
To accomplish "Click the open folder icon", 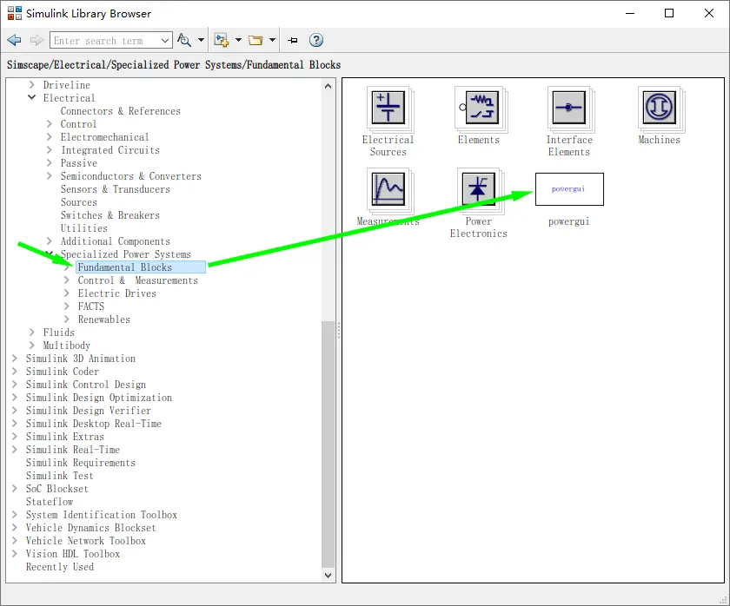I will [255, 41].
